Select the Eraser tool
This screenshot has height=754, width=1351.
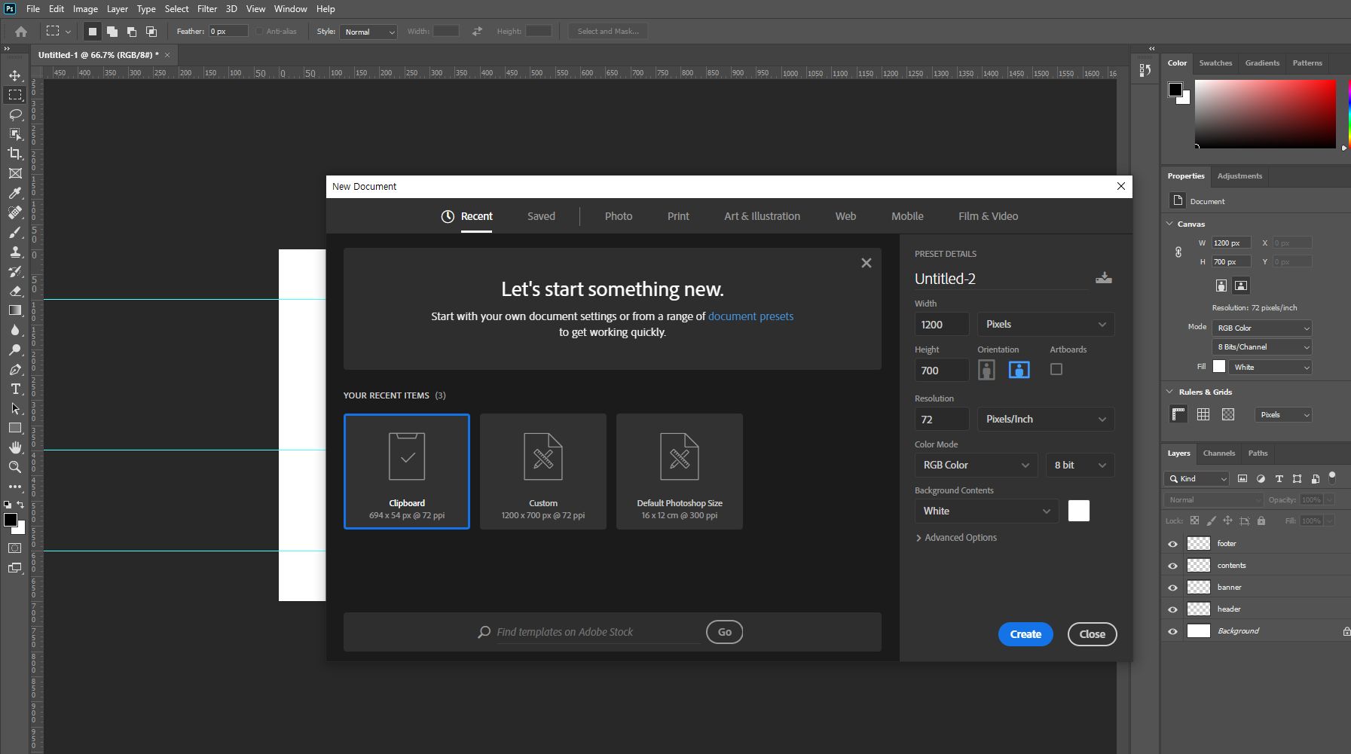point(15,291)
